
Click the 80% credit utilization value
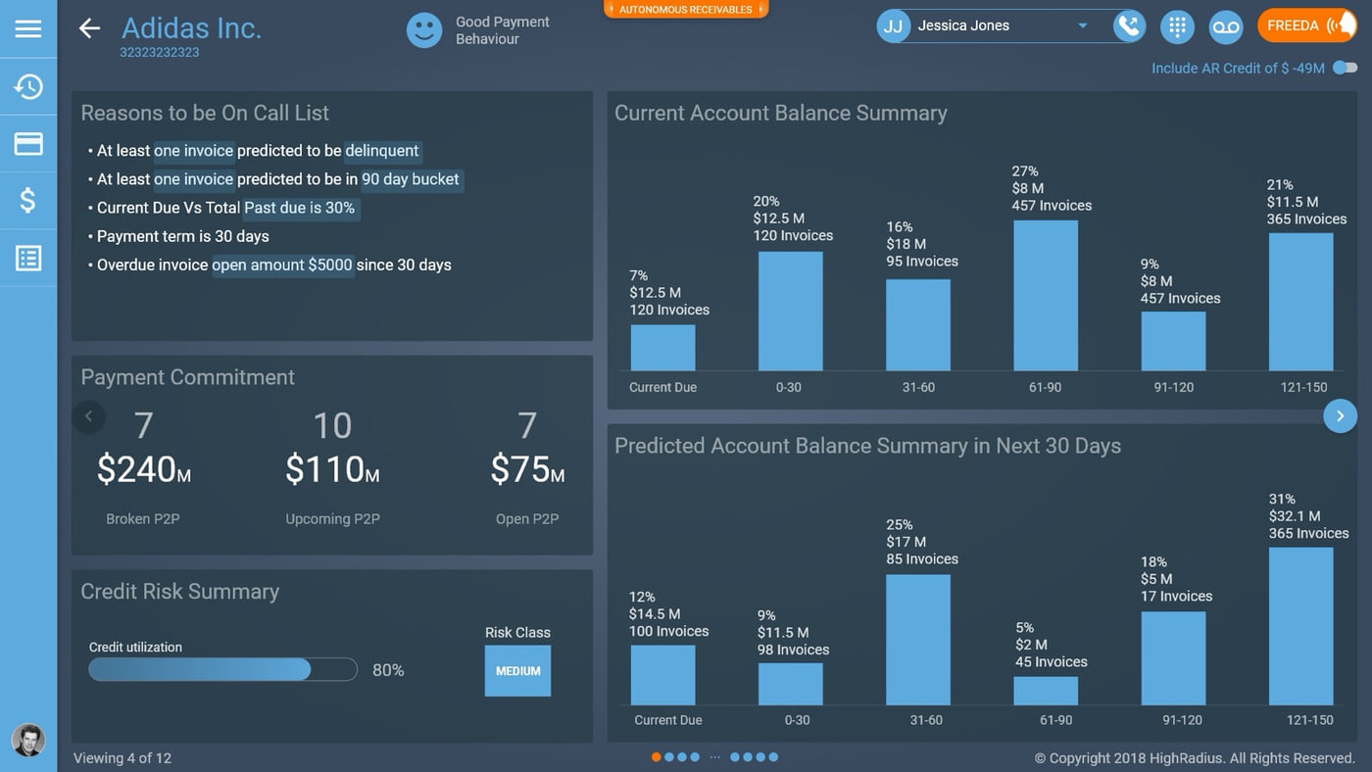point(388,670)
